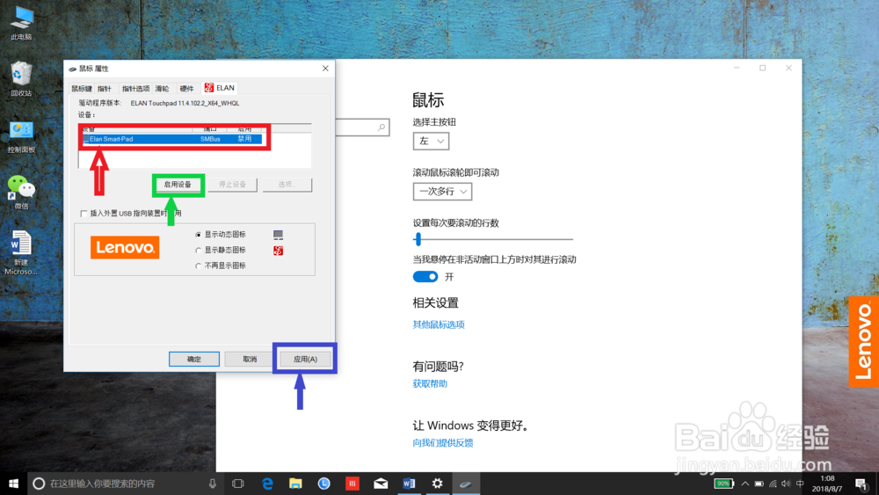Click the side Lenovo orange banner

[864, 341]
